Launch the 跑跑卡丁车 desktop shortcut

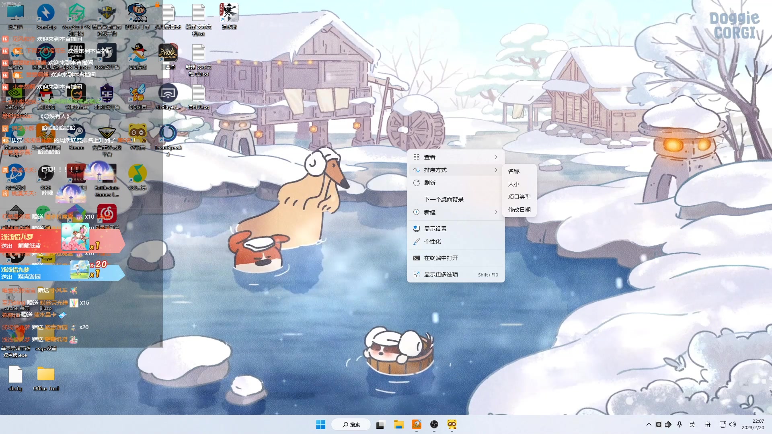pyautogui.click(x=138, y=16)
